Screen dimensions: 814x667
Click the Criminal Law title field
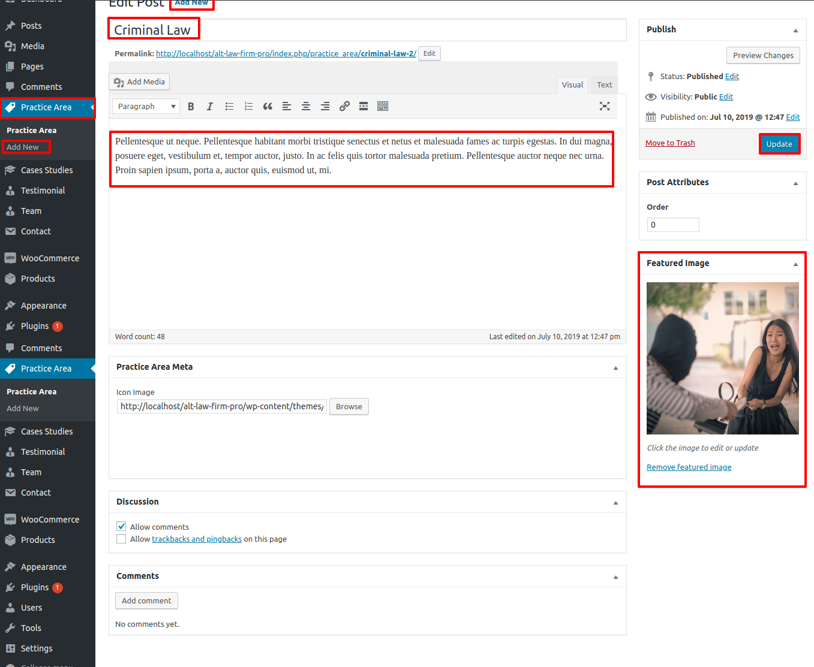point(368,30)
